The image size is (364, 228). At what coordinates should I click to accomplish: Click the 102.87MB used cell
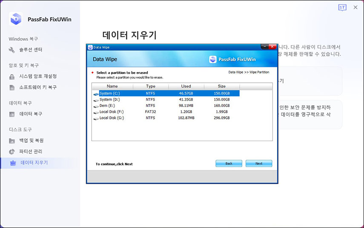186,118
